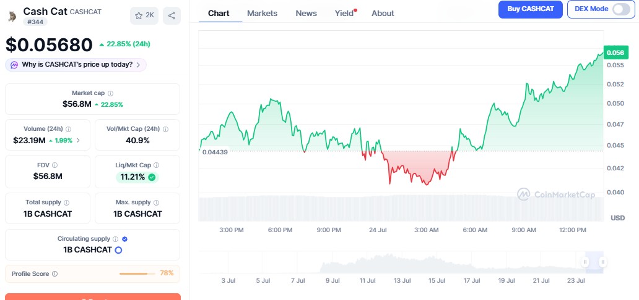
Task: Open Max. supply info icon
Action: [x=157, y=202]
